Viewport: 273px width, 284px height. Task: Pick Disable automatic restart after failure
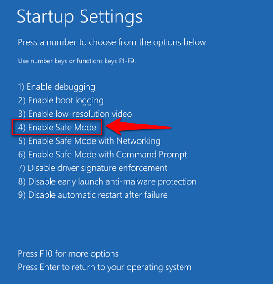(93, 195)
